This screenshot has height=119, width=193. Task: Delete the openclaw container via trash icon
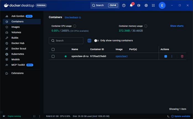(x=182, y=56)
